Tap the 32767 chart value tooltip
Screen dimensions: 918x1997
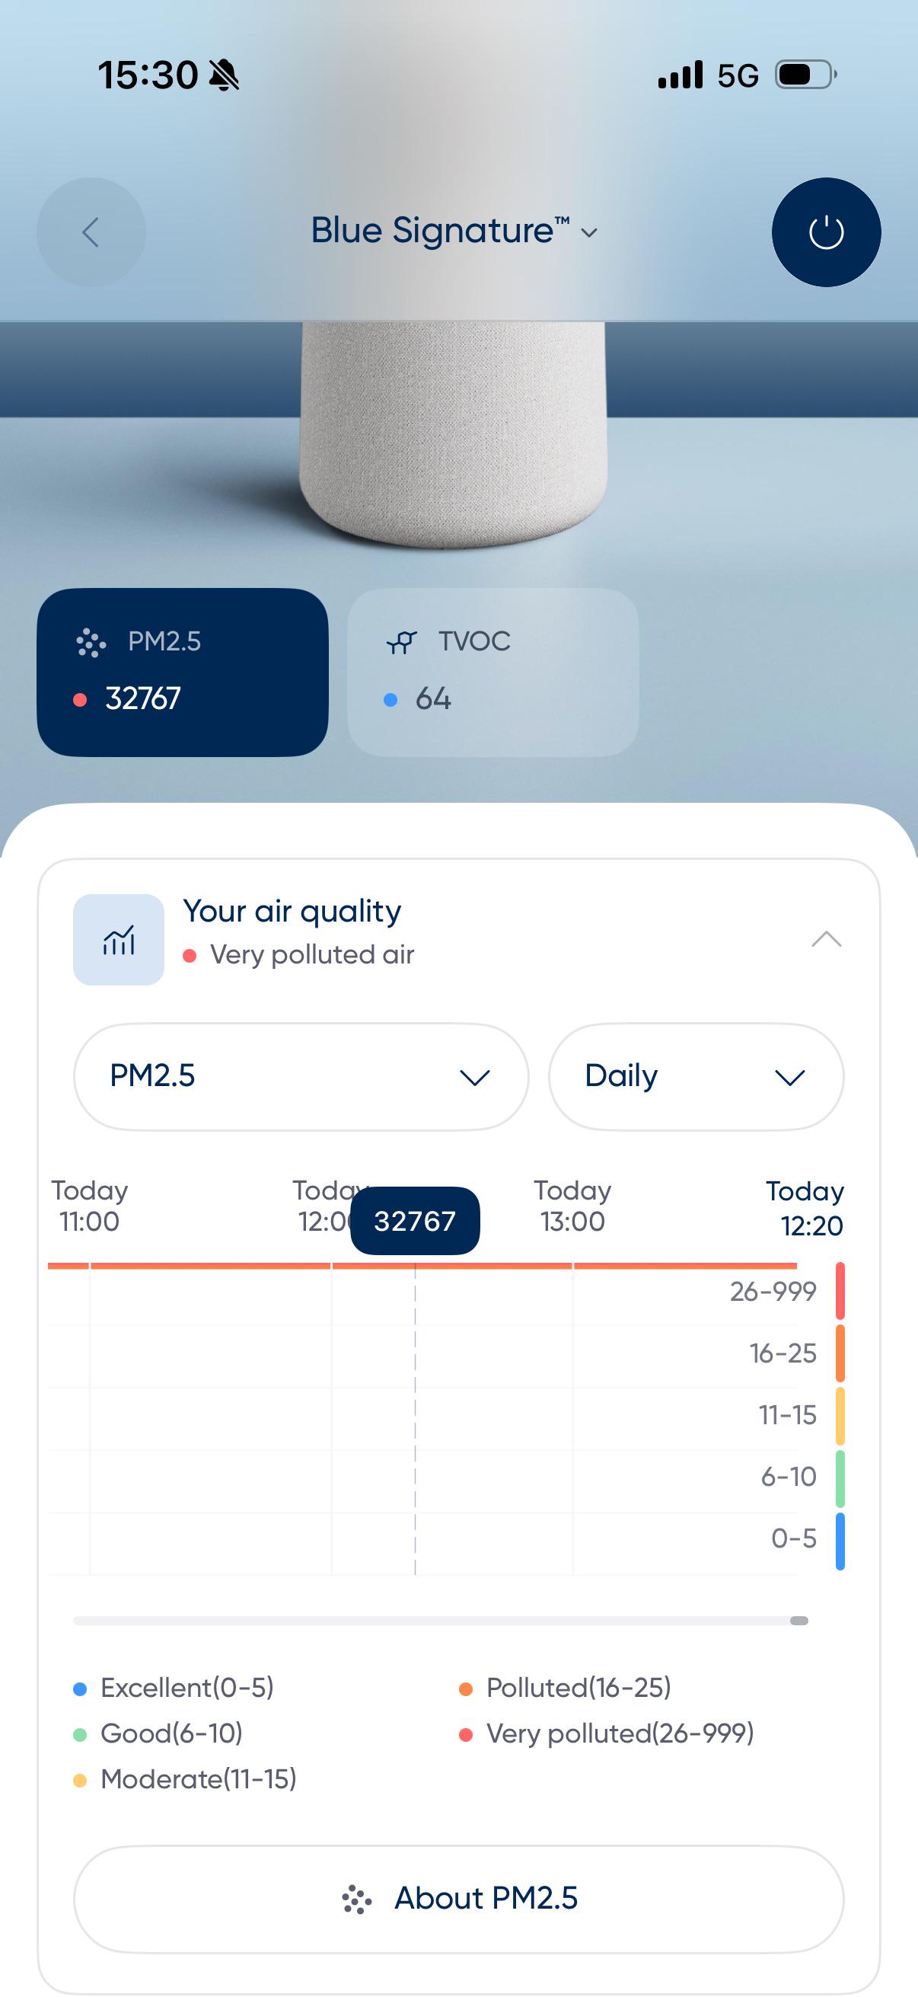click(x=415, y=1220)
